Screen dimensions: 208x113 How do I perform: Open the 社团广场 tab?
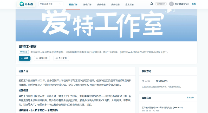73,4
